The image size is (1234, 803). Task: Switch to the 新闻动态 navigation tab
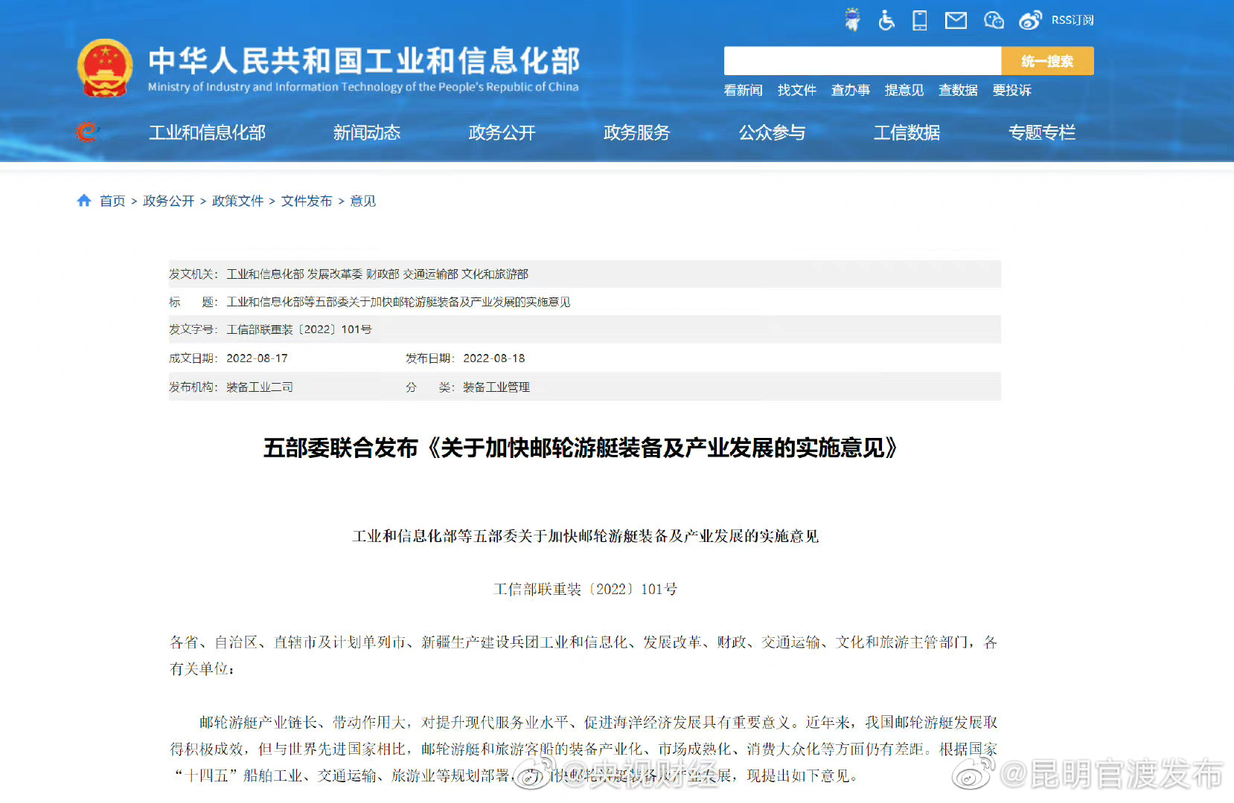(x=367, y=132)
